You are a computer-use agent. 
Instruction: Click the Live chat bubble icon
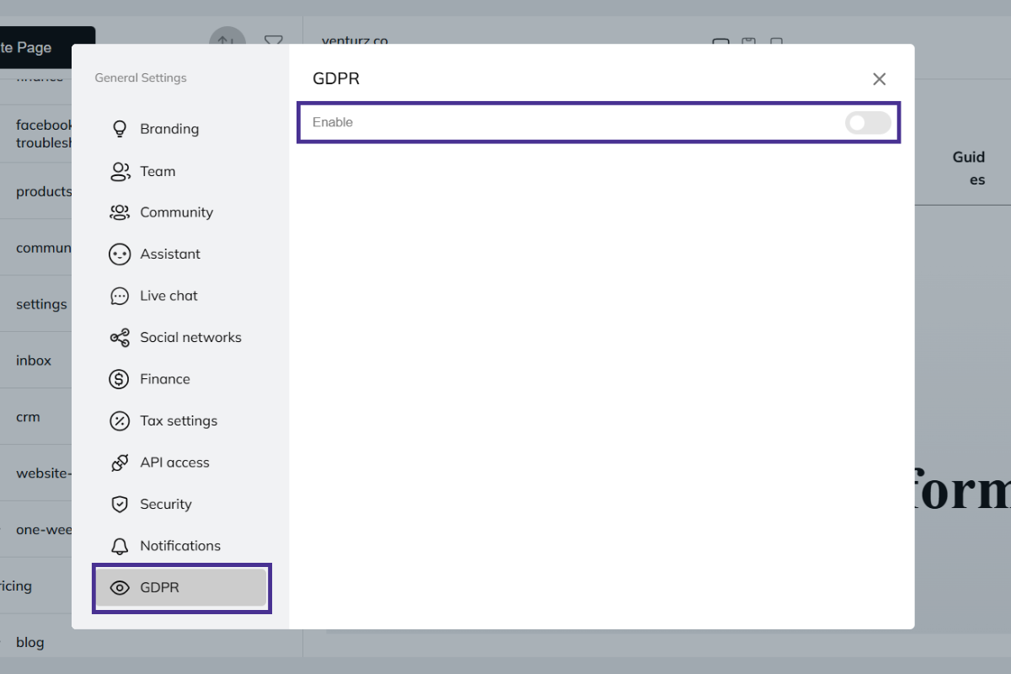click(120, 296)
